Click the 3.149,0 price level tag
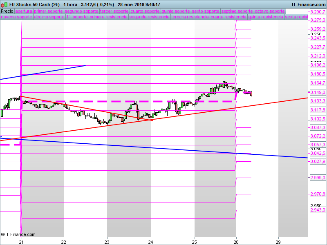Image resolution: width=327 pixels, height=245 pixels. click(x=318, y=92)
